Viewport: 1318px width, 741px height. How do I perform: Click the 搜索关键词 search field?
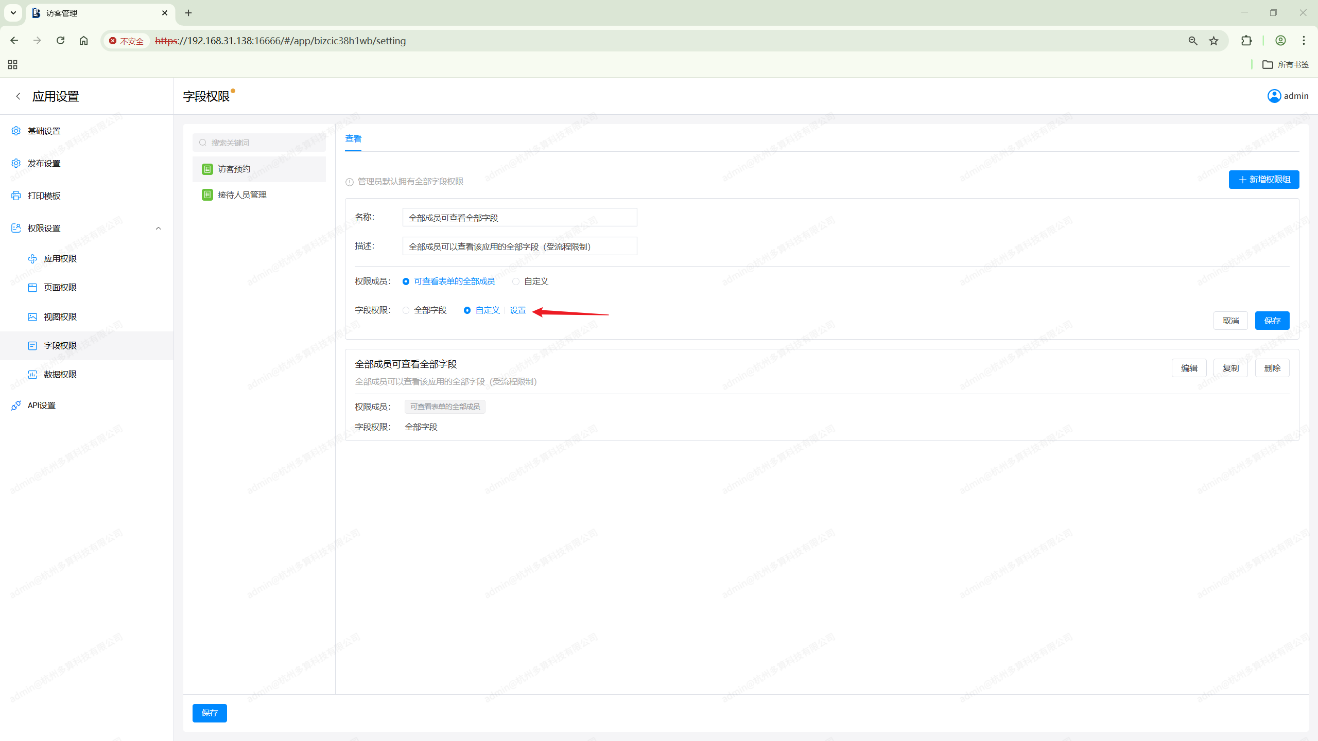tap(259, 143)
